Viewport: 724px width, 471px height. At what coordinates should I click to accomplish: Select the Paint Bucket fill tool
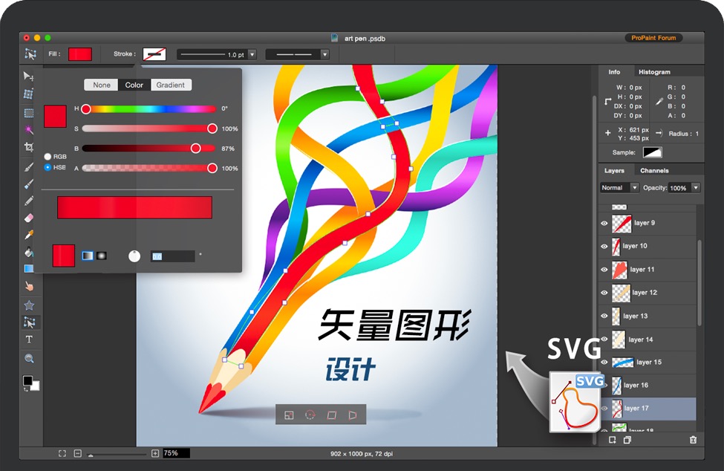pyautogui.click(x=29, y=252)
